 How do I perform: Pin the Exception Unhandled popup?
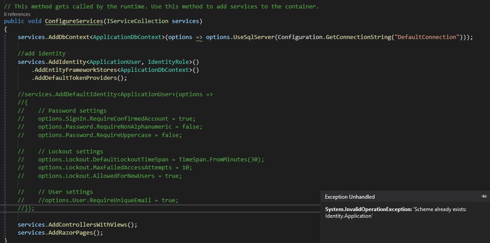483,196
